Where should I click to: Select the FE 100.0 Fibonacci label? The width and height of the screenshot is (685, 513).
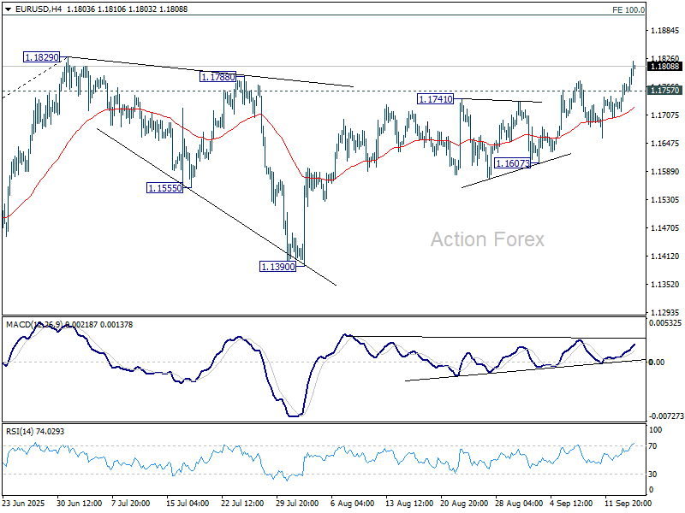tap(628, 9)
